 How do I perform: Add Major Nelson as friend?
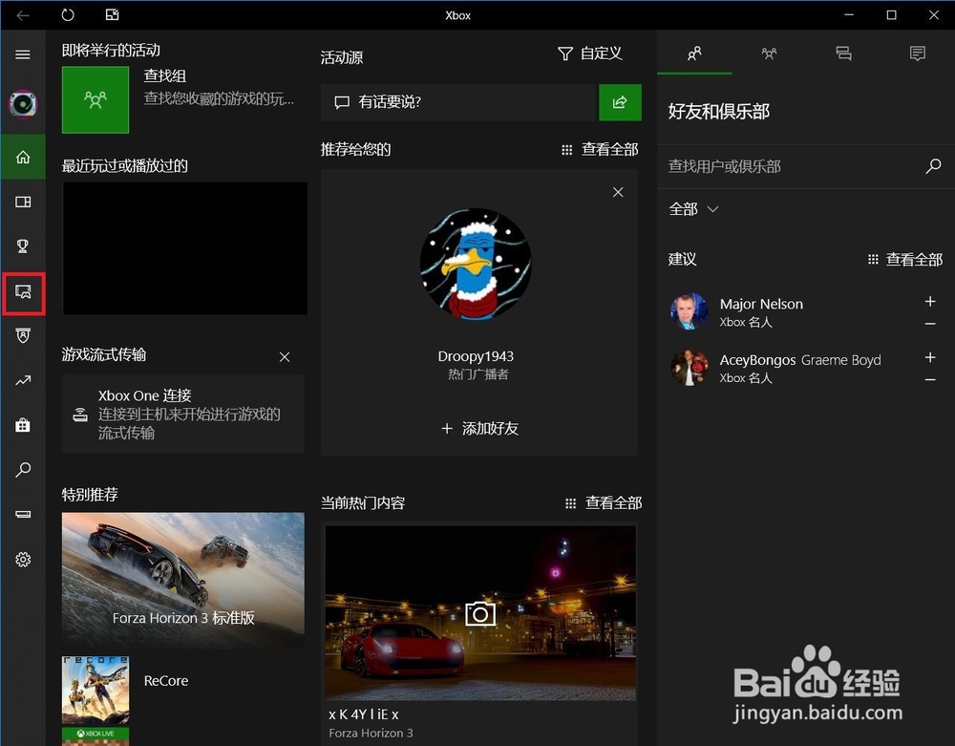pos(930,302)
